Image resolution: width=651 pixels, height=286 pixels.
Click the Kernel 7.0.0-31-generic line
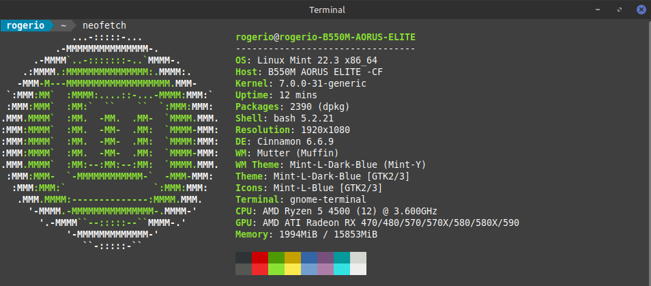click(x=301, y=83)
